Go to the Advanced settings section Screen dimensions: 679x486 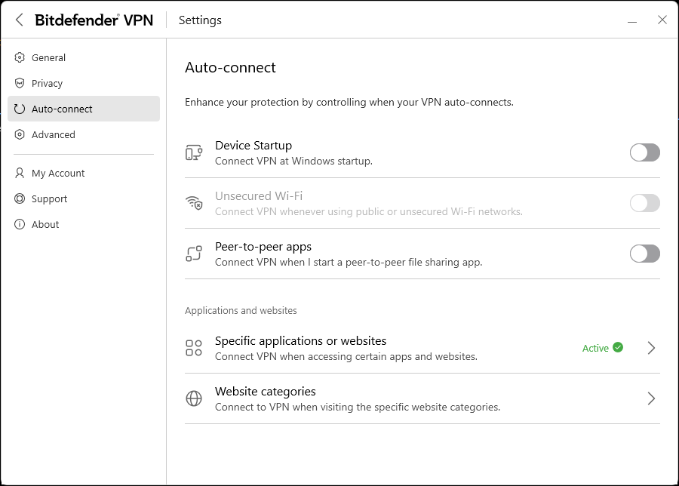tap(53, 135)
